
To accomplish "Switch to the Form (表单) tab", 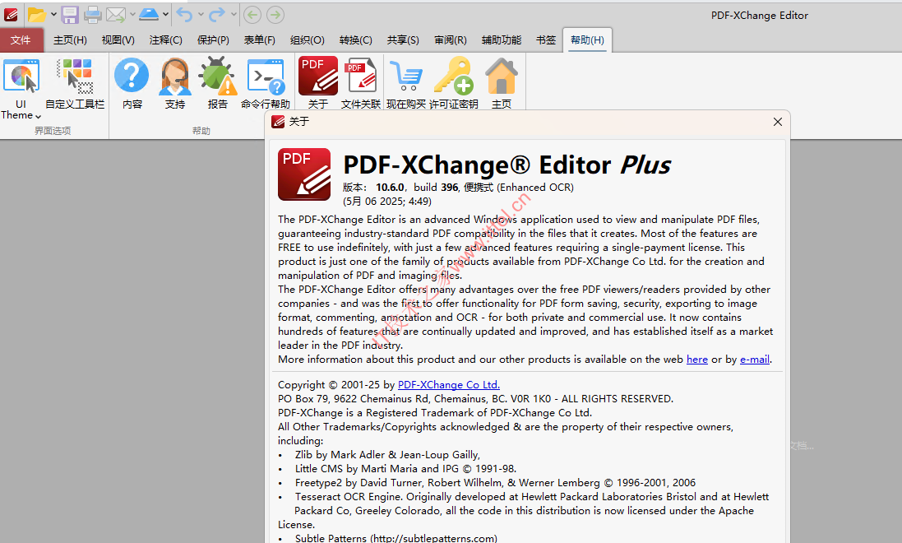I will [x=260, y=40].
